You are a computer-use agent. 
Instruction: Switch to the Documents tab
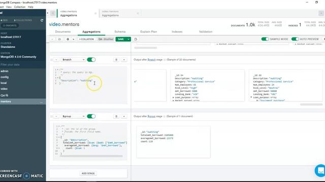coord(63,31)
